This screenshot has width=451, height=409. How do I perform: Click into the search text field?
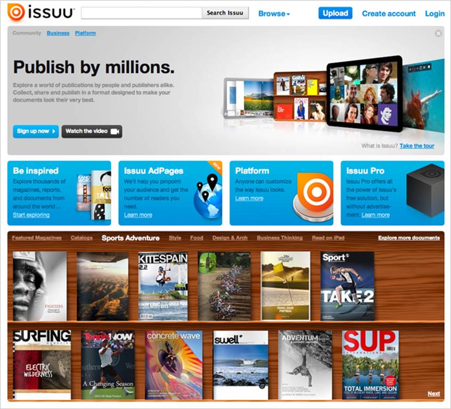pos(142,13)
